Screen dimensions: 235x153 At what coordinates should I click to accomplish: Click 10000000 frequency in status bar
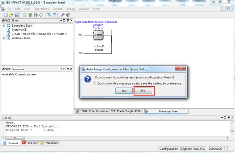click(x=215, y=149)
